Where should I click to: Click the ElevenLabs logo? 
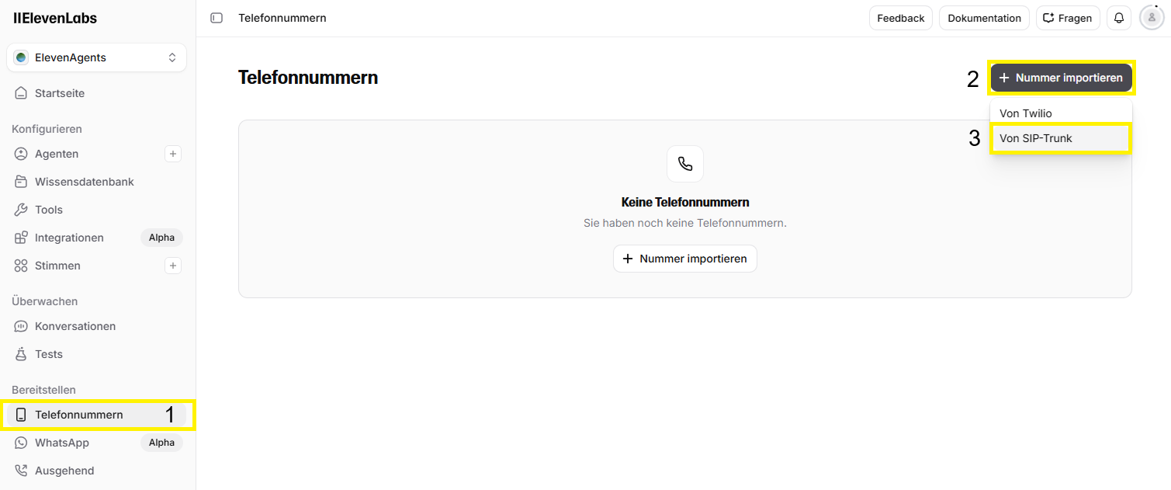click(55, 18)
